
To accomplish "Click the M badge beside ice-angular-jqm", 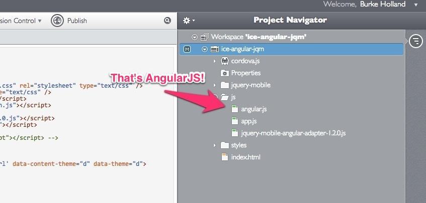I will (187, 49).
